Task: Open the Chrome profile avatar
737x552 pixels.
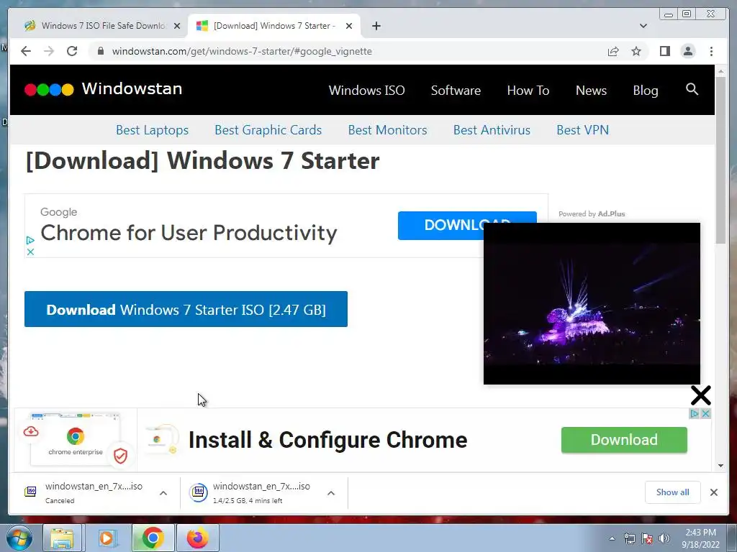Action: tap(687, 51)
